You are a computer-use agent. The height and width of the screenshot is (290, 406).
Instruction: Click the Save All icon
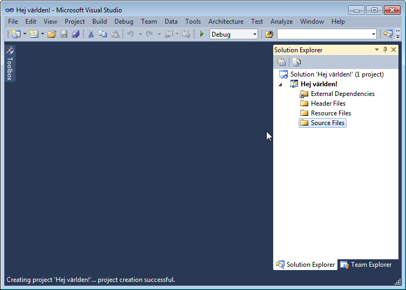[76, 34]
